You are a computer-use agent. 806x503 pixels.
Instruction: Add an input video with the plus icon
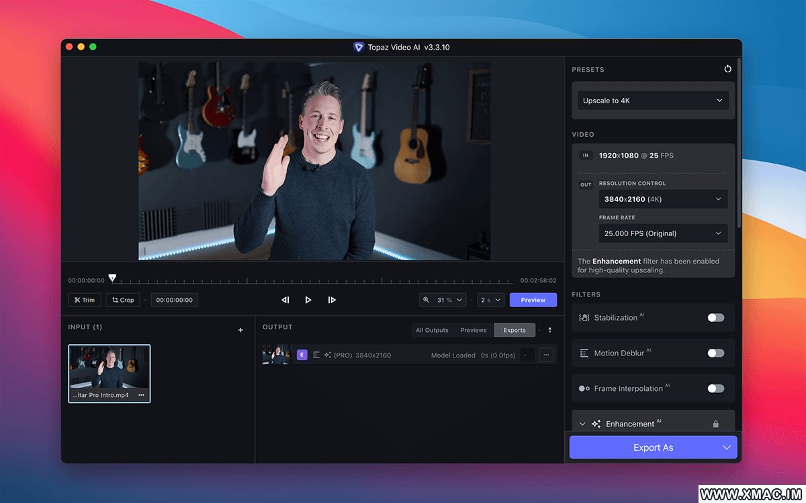coord(241,330)
